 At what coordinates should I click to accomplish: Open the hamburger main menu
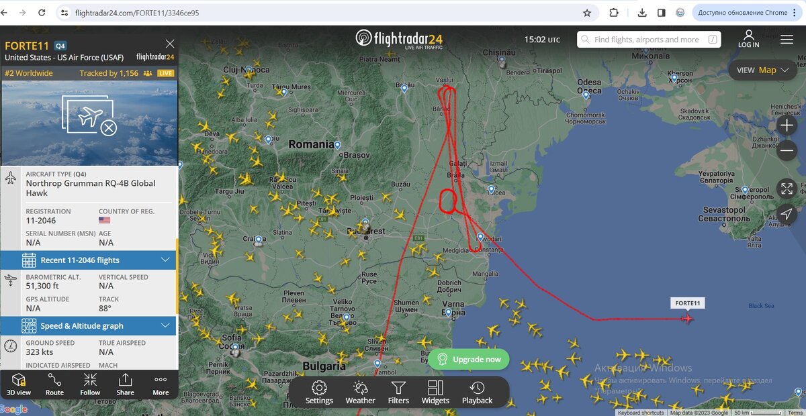pos(787,40)
